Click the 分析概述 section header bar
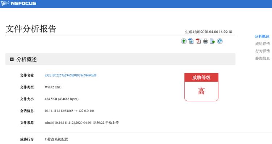 120,59
